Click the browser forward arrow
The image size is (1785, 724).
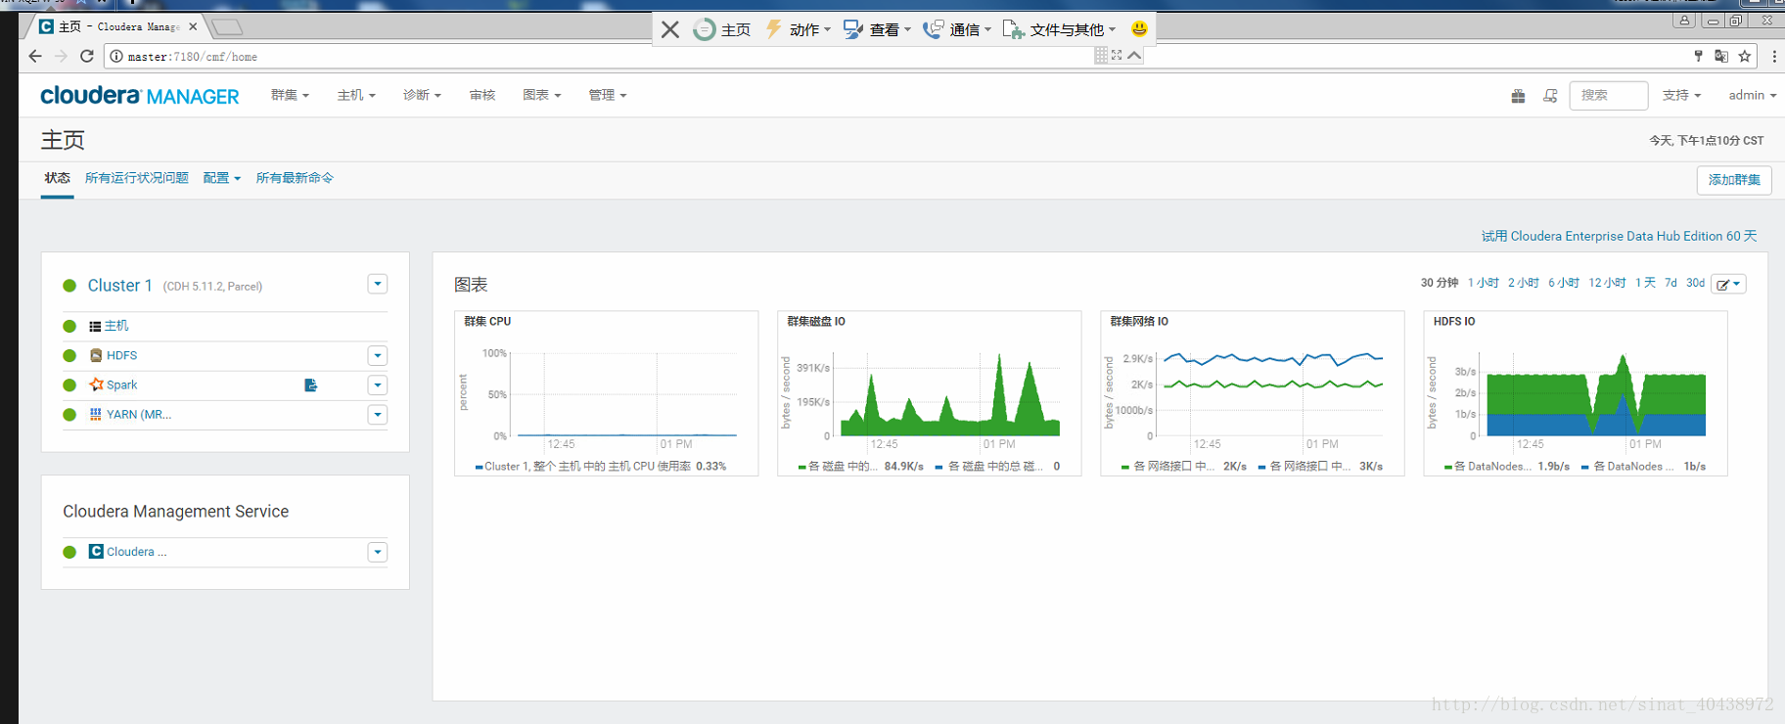61,56
